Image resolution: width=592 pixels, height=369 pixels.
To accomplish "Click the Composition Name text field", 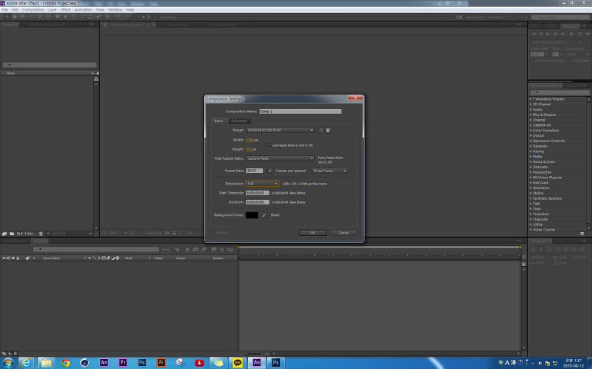I will click(300, 111).
